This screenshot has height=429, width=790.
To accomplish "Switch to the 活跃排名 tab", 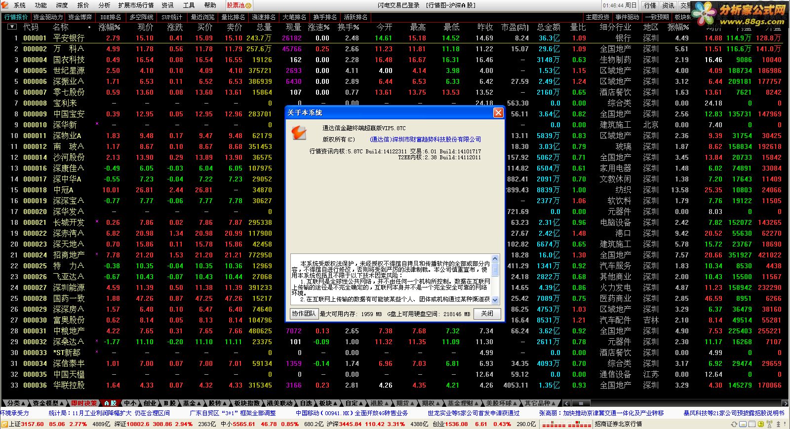I will [x=355, y=17].
